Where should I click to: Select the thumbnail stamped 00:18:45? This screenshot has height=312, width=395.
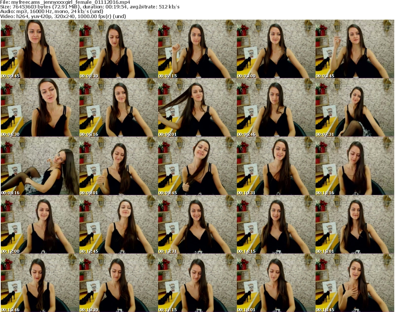[x=354, y=283]
